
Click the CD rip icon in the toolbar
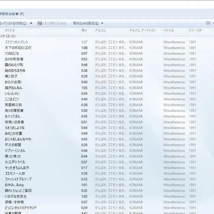pyautogui.click(x=40, y=23)
